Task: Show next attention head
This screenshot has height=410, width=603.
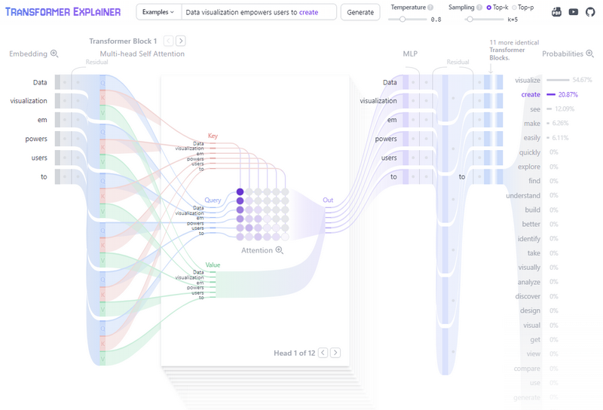Action: pyautogui.click(x=335, y=353)
